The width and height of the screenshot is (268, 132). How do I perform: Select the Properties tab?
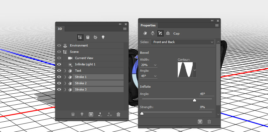coord(148,25)
